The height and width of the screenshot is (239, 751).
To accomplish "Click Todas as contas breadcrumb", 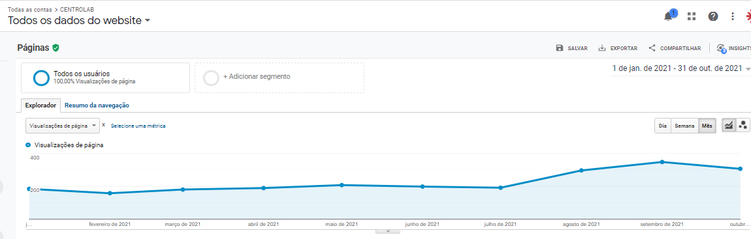I will coord(29,10).
